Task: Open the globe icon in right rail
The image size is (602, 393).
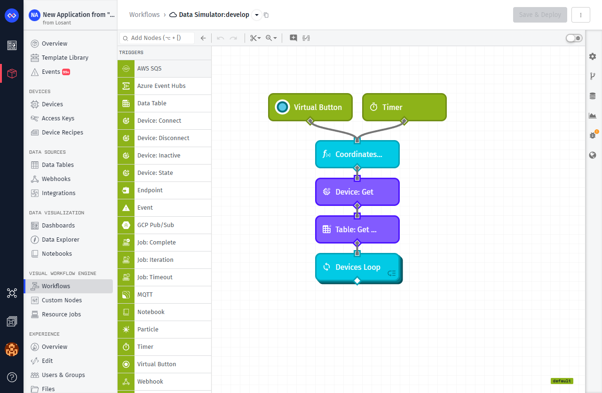Action: 593,155
